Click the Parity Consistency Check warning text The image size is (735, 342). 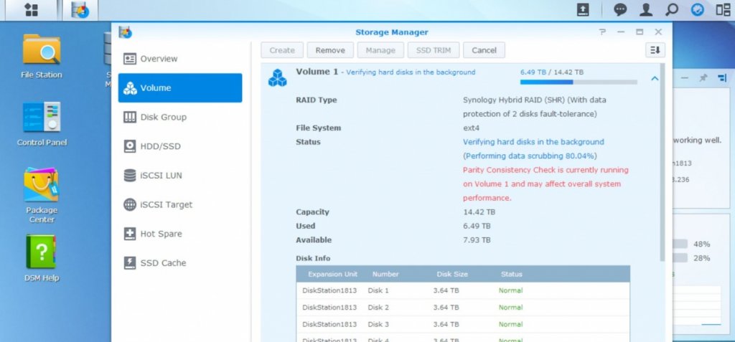point(546,184)
